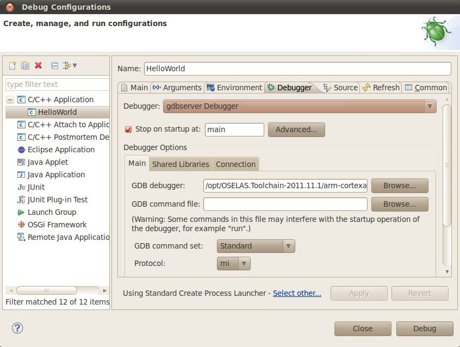Click the GDB debugger path field
The image size is (460, 347).
click(x=285, y=185)
